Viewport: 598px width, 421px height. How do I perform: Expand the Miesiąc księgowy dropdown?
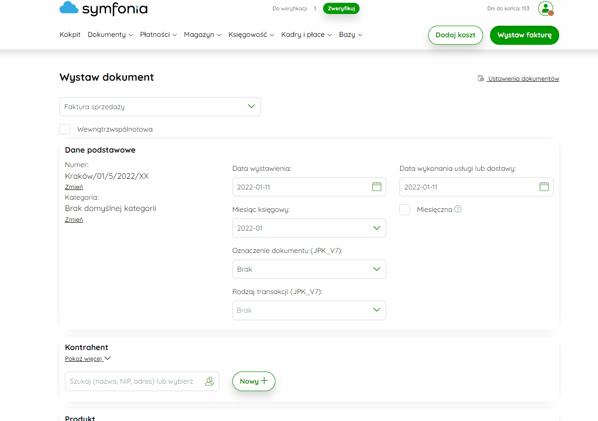(309, 228)
